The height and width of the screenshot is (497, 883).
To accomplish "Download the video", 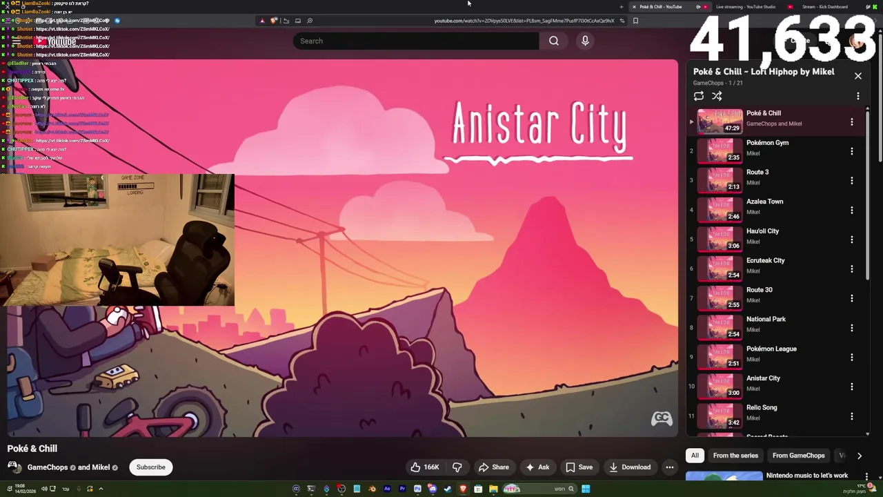I will (629, 467).
